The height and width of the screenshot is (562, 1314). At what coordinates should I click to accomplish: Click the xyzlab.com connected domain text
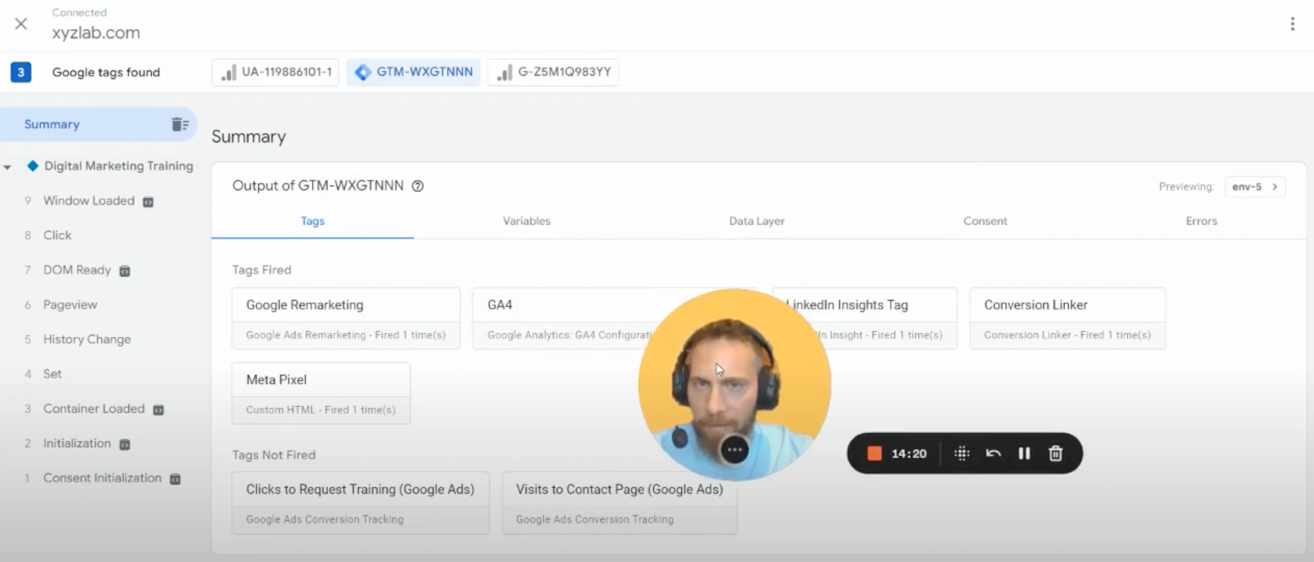[x=96, y=33]
